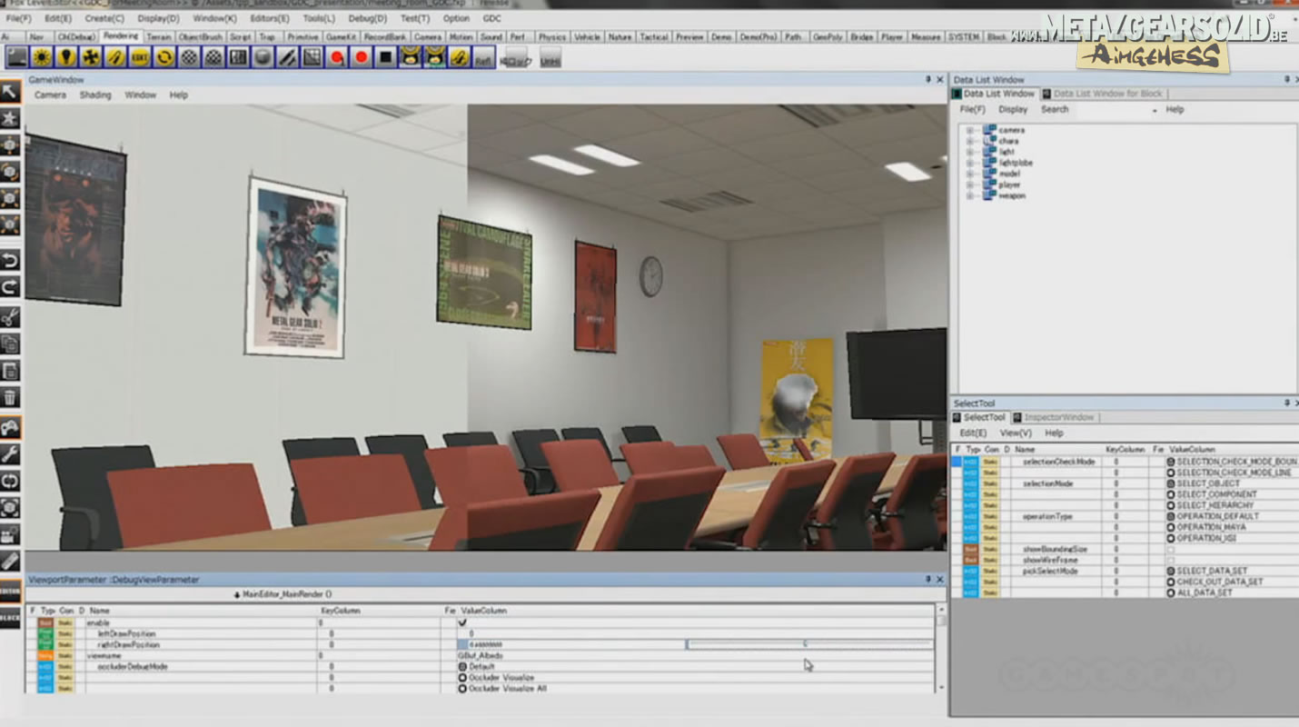Expand the lightplobe node in Data List
The image size is (1299, 727).
969,163
